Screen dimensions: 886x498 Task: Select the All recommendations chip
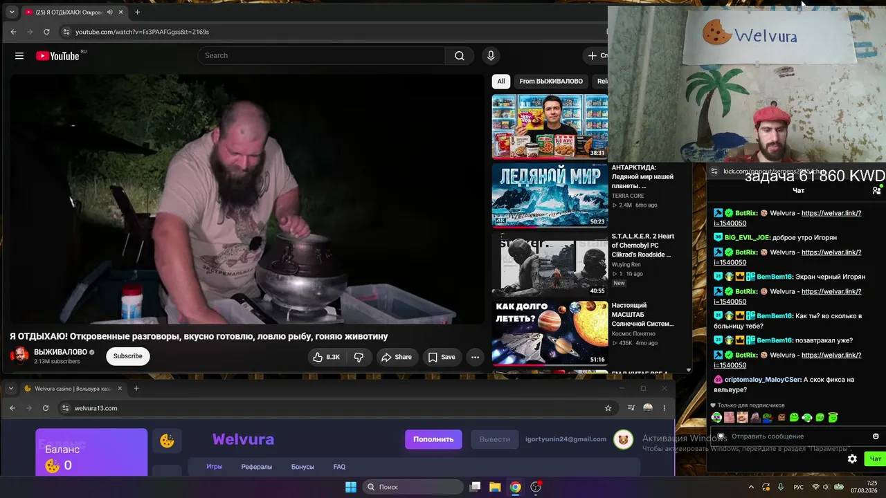501,81
